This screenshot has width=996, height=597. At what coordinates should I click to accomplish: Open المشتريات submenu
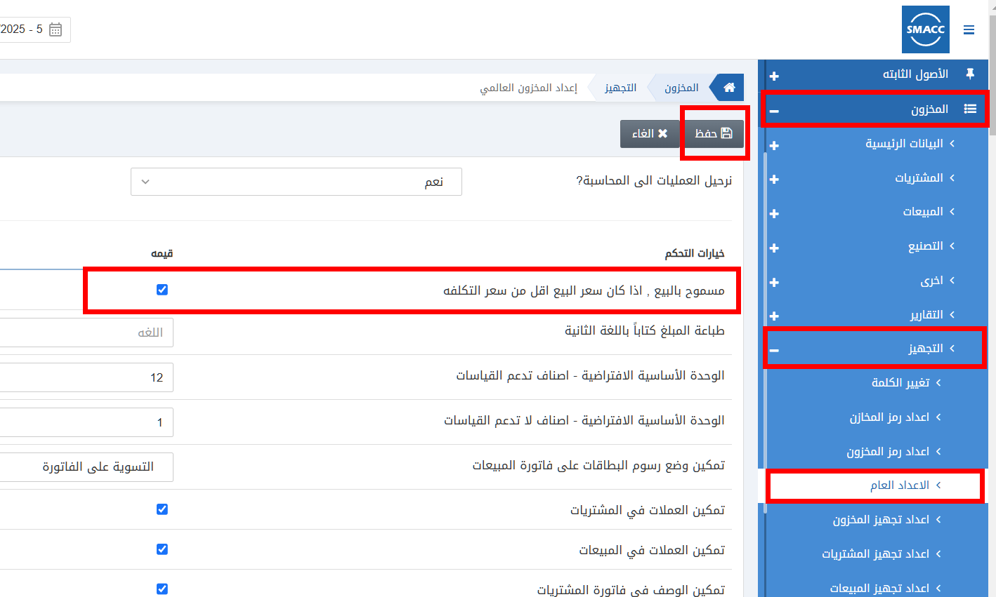click(x=919, y=178)
